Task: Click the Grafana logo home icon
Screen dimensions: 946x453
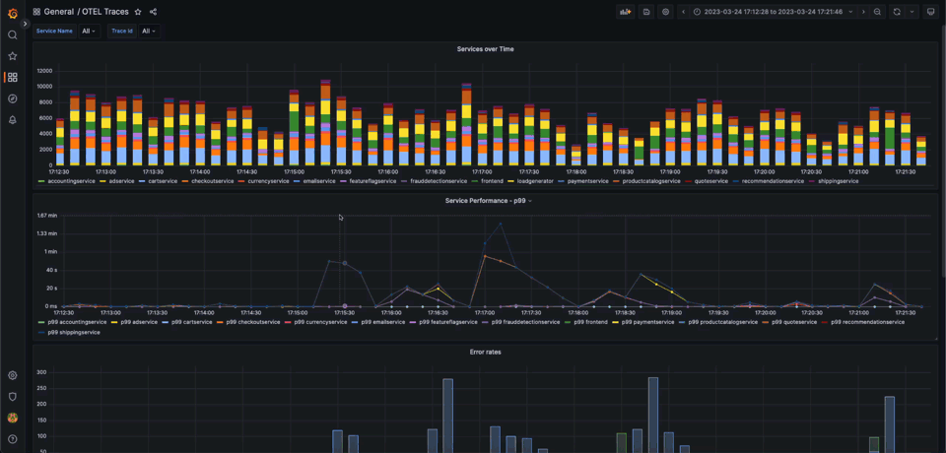Action: pos(13,13)
